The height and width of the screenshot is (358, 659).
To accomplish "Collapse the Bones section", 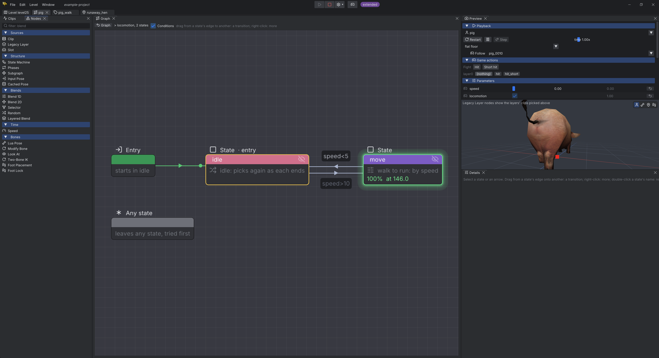I will point(5,137).
